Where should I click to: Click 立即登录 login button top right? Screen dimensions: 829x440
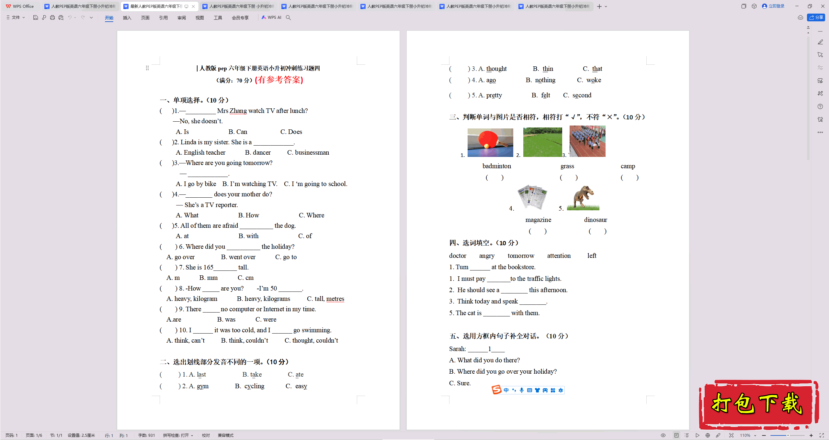coord(776,6)
